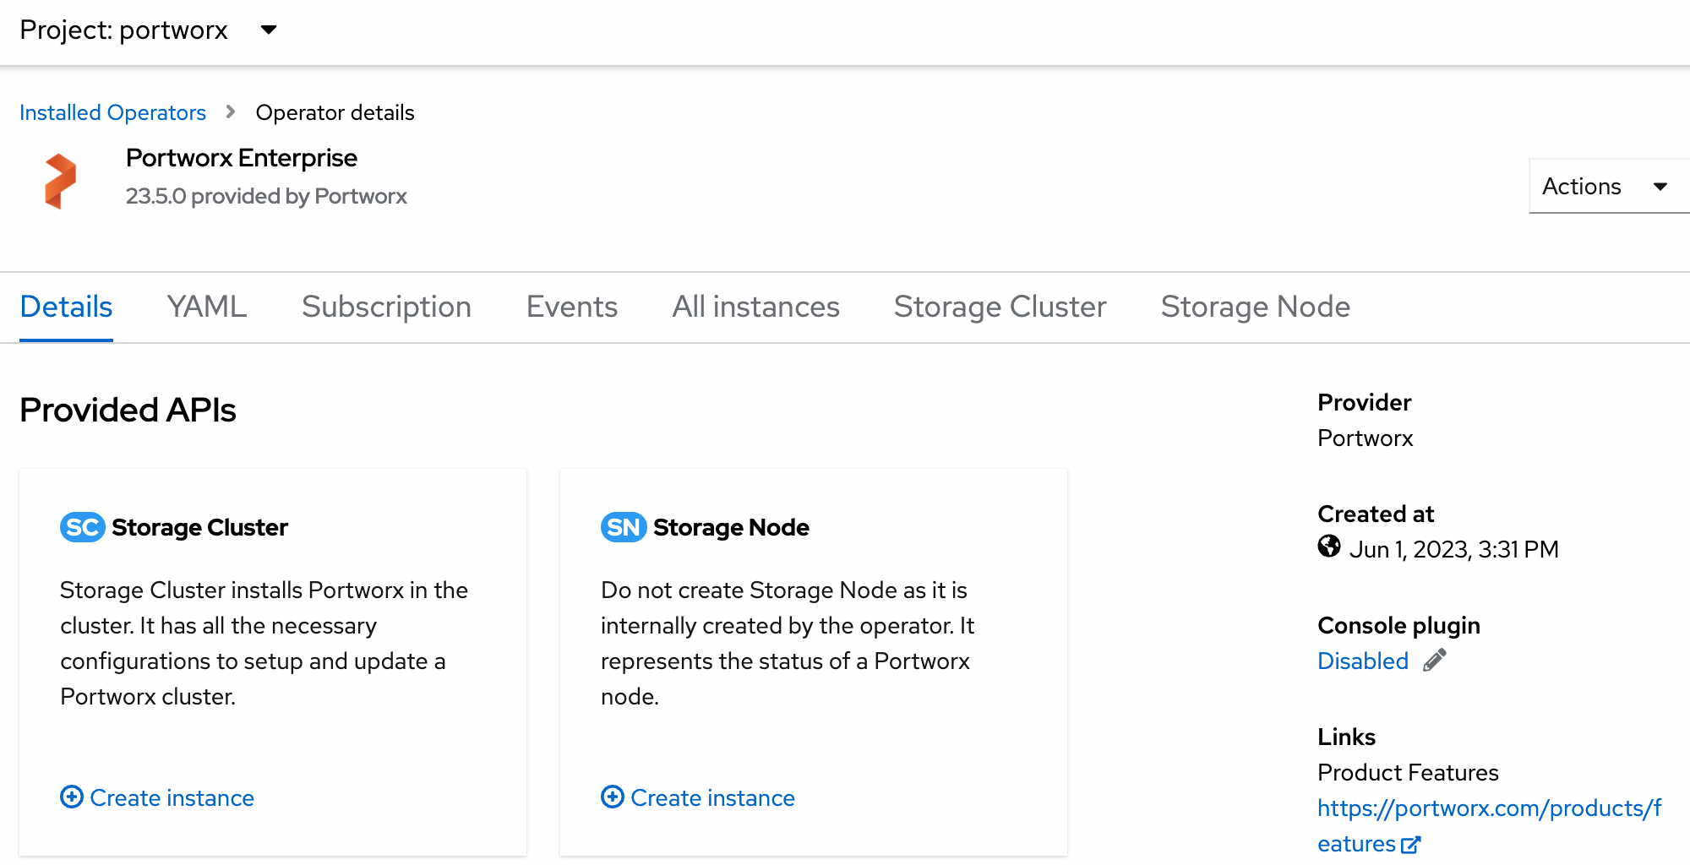Open the Subscription tab
Screen dimensions: 1690x865
pyautogui.click(x=386, y=307)
